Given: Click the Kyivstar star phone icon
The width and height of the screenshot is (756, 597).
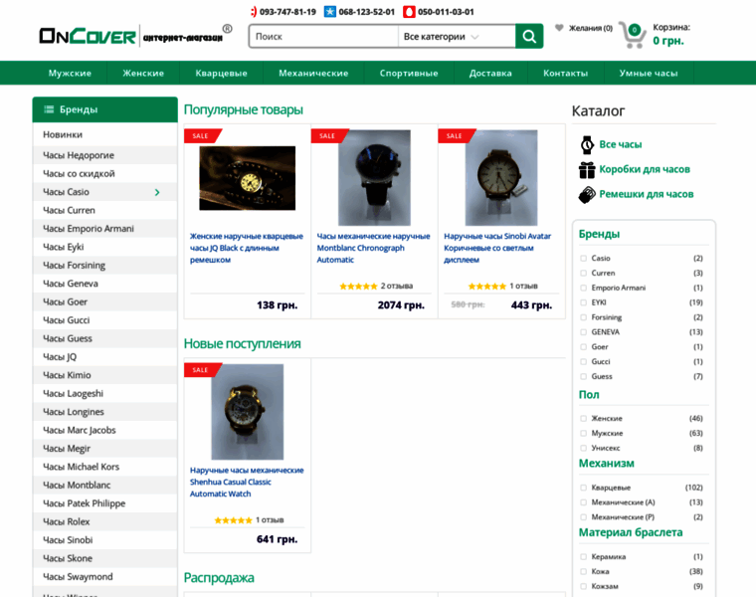Looking at the screenshot, I should (330, 12).
